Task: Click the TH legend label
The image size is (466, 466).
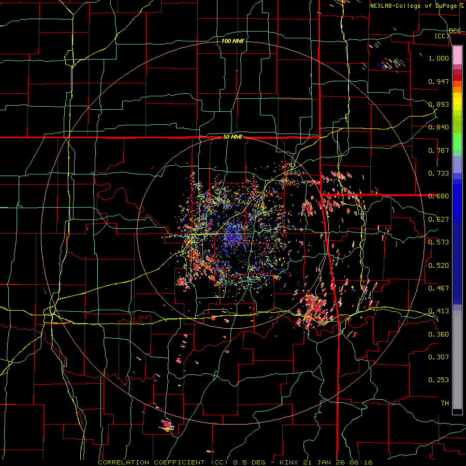Action: [x=445, y=403]
